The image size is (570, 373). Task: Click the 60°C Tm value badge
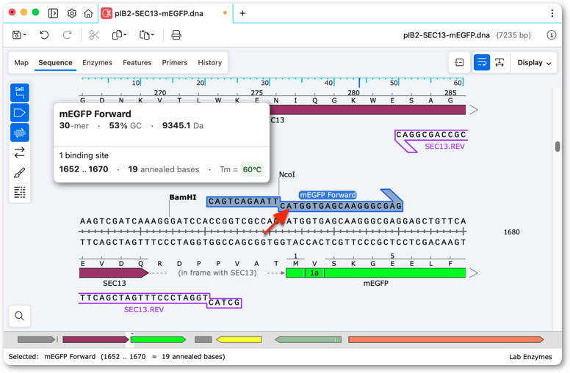252,169
